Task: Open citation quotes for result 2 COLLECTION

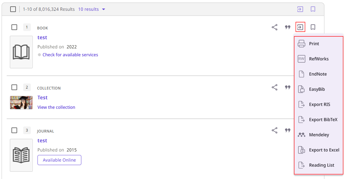Action: click(x=288, y=87)
